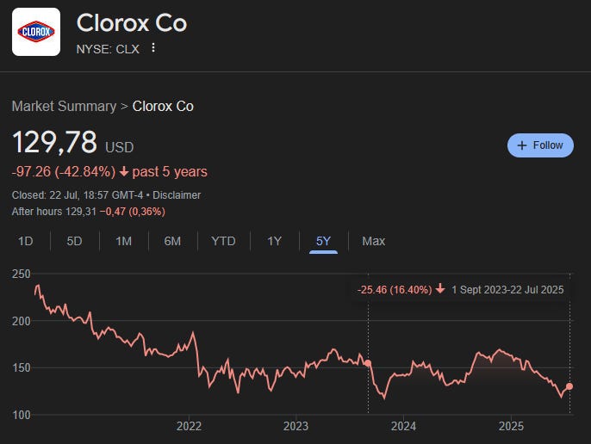591x444 pixels.
Task: Open the Max time range
Action: click(374, 241)
